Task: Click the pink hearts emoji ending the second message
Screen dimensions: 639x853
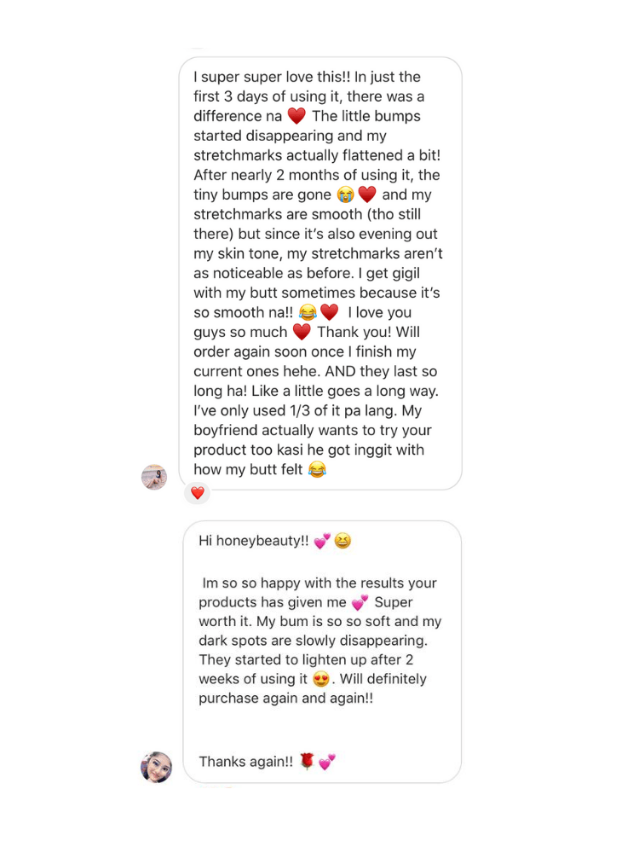Action: click(327, 762)
